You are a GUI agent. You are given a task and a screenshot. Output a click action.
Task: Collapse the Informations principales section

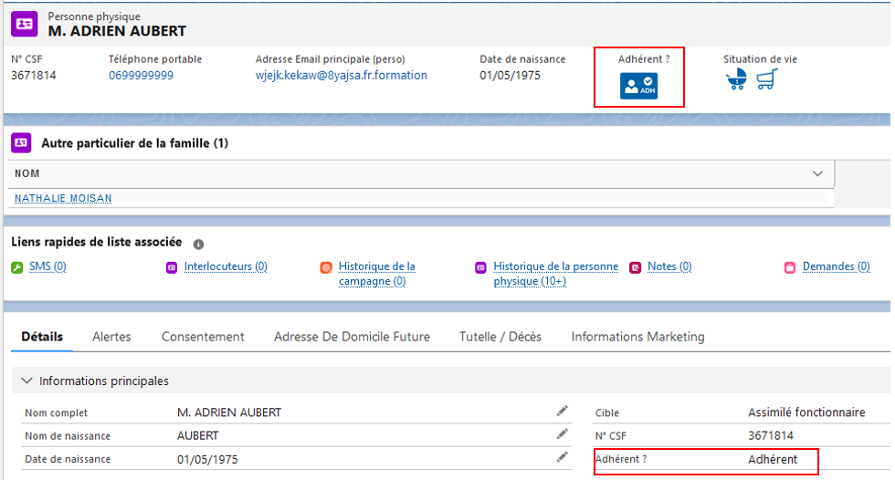coord(26,381)
